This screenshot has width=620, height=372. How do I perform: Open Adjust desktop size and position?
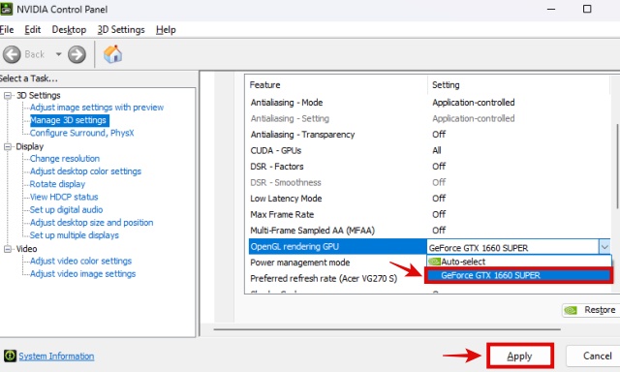(91, 222)
